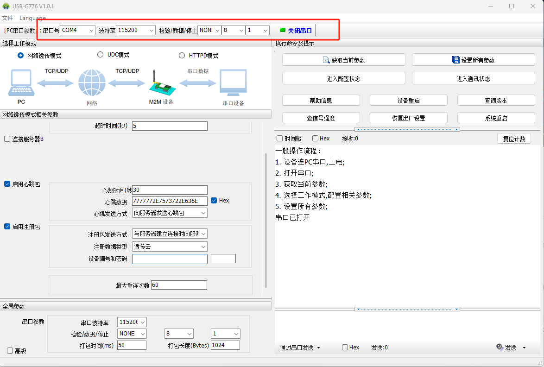
Task: Click the M2M 设备 module icon
Action: tap(160, 83)
